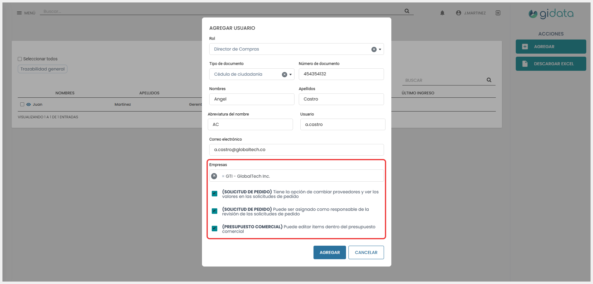Image resolution: width=593 pixels, height=284 pixels.
Task: Click the AGREGAR button in dialog
Action: tap(329, 252)
